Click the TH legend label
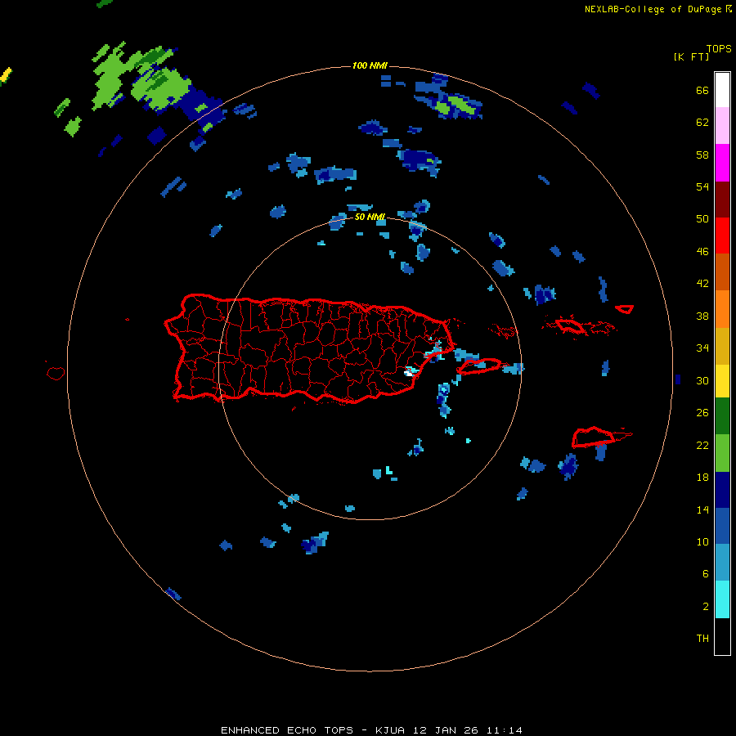Screen dimensions: 736x736 click(702, 639)
